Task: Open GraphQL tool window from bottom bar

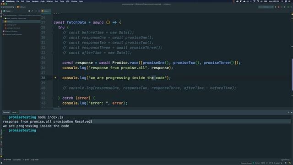Action: click(17, 160)
